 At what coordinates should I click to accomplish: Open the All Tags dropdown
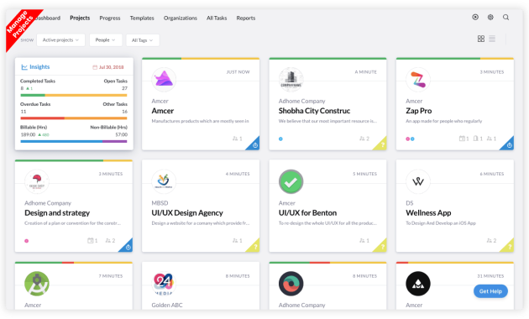point(143,40)
